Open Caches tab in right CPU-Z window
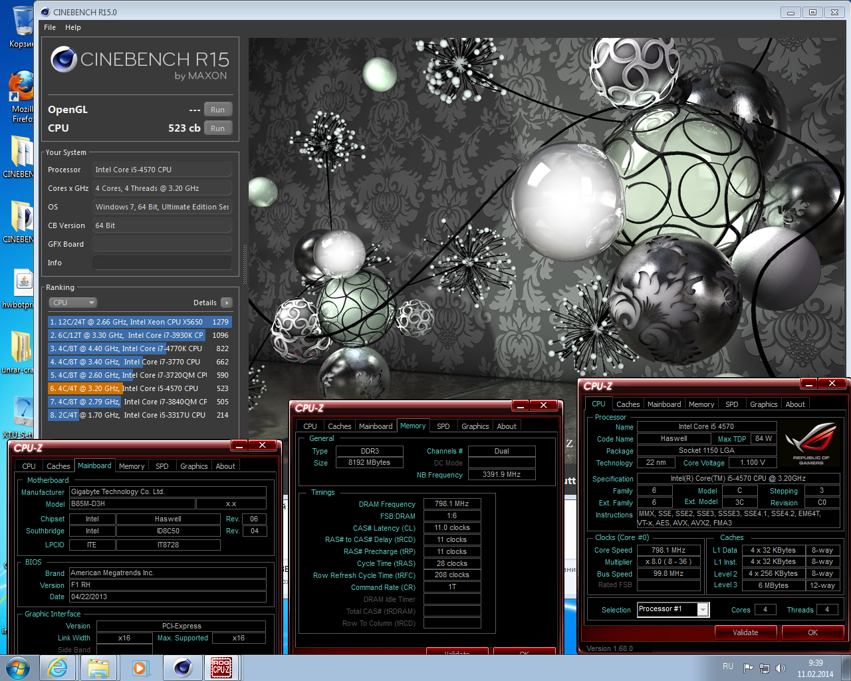This screenshot has width=851, height=681. (628, 404)
